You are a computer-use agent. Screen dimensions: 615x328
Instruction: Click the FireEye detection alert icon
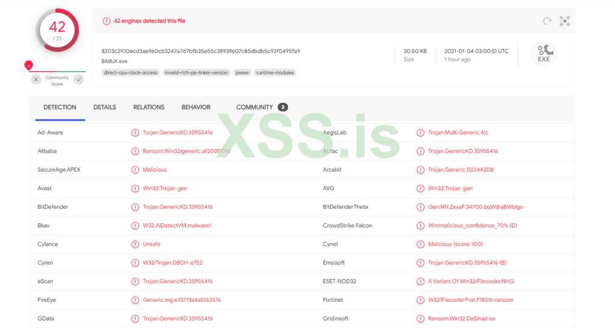pyautogui.click(x=135, y=300)
